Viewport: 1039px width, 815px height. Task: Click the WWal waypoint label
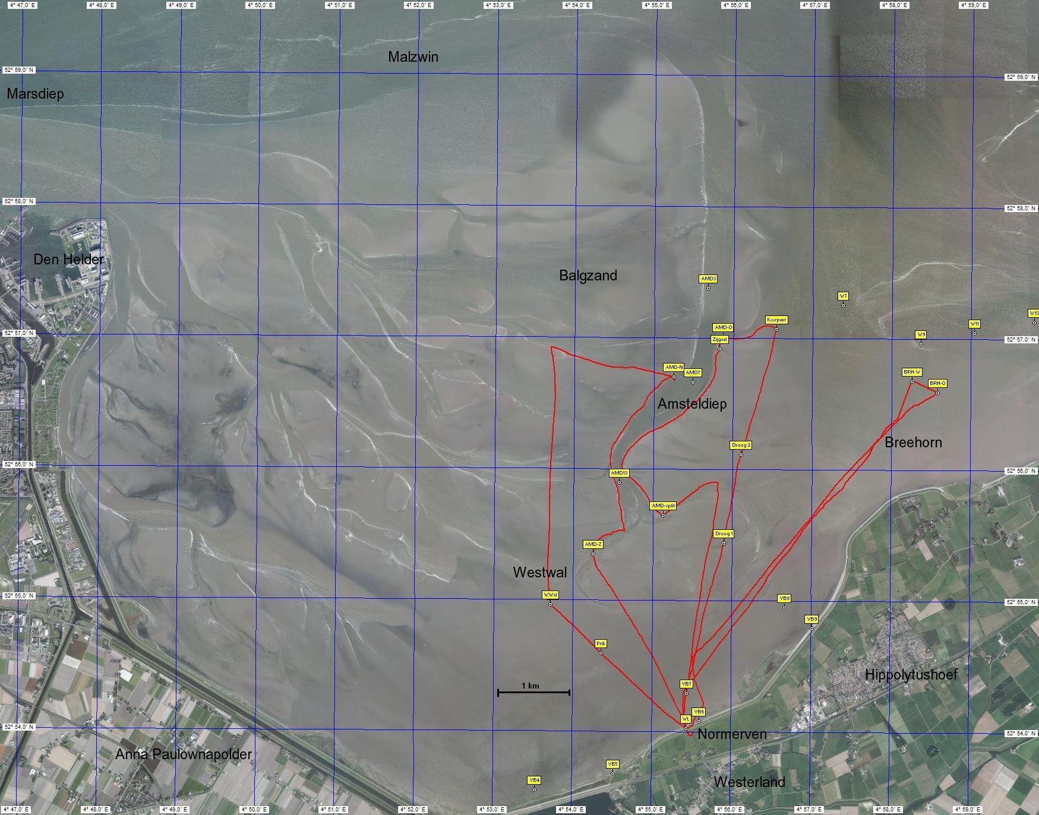(x=550, y=595)
